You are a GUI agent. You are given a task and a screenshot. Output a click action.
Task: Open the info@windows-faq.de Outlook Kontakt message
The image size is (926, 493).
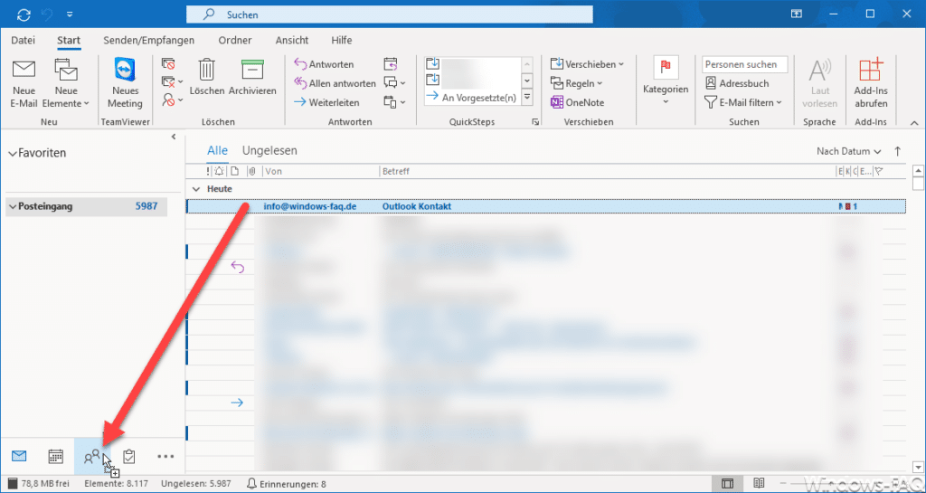point(546,206)
